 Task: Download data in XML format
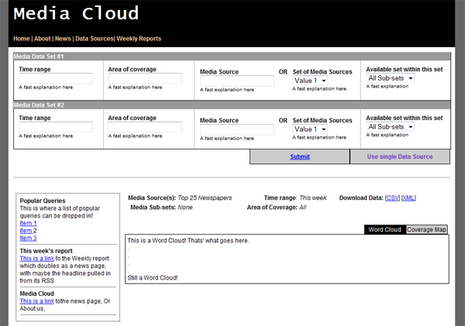tap(408, 198)
